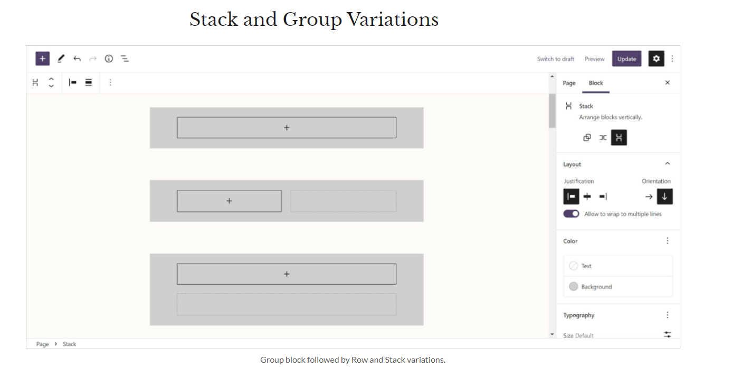The width and height of the screenshot is (732, 369).
Task: Open Color options three-dot menu
Action: [x=667, y=241]
